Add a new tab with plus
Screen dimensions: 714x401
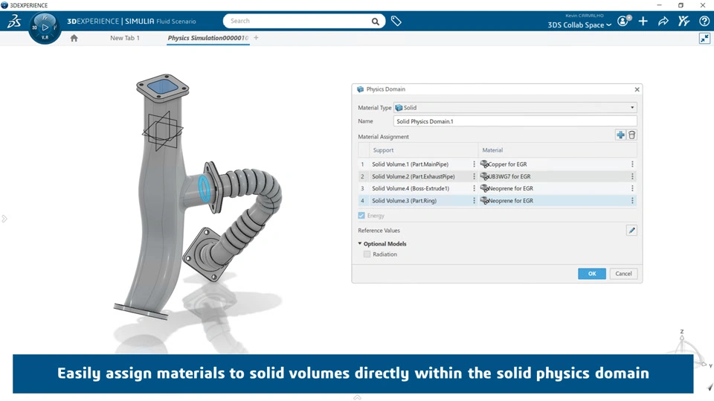(x=256, y=38)
